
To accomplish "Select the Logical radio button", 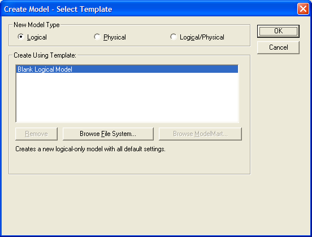I will (21, 37).
